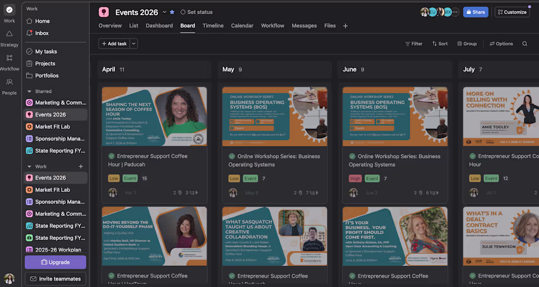Open Shaping the Next Season card image
This screenshot has height=287, width=539.
pyautogui.click(x=154, y=117)
